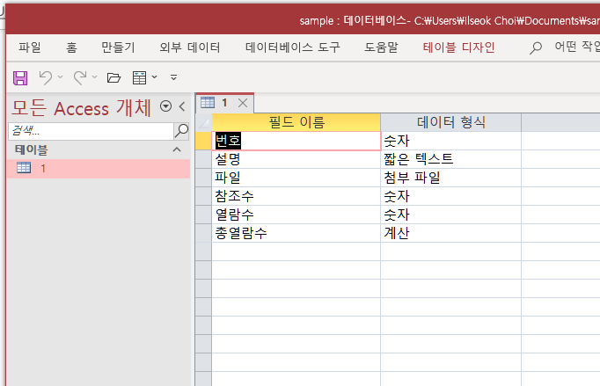The image size is (600, 386).
Task: Click the navigation pane search magnifier icon
Action: click(x=181, y=131)
